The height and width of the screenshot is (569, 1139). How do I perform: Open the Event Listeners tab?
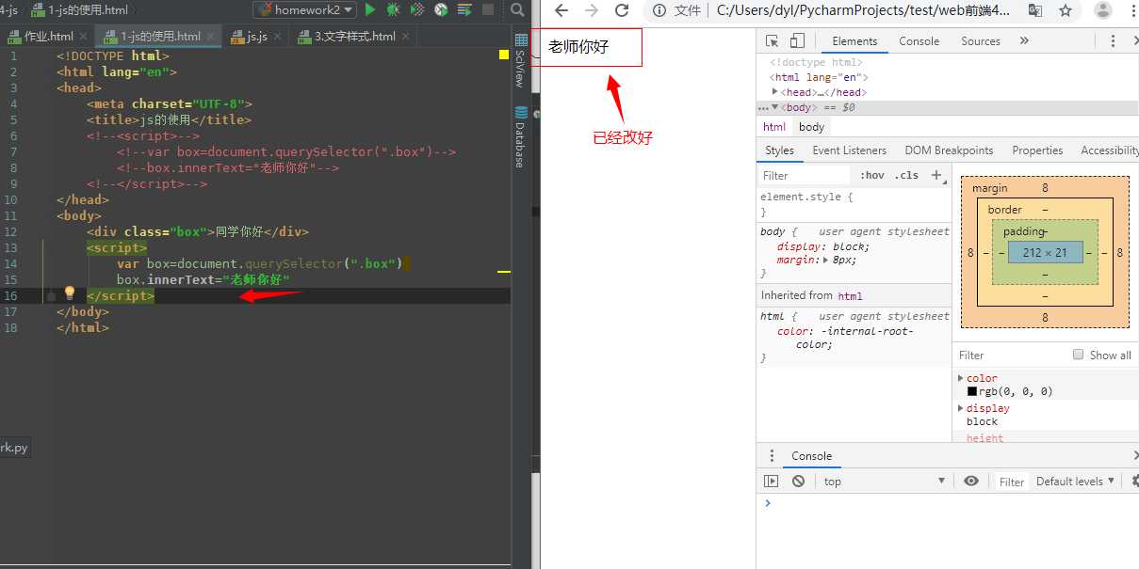click(849, 150)
